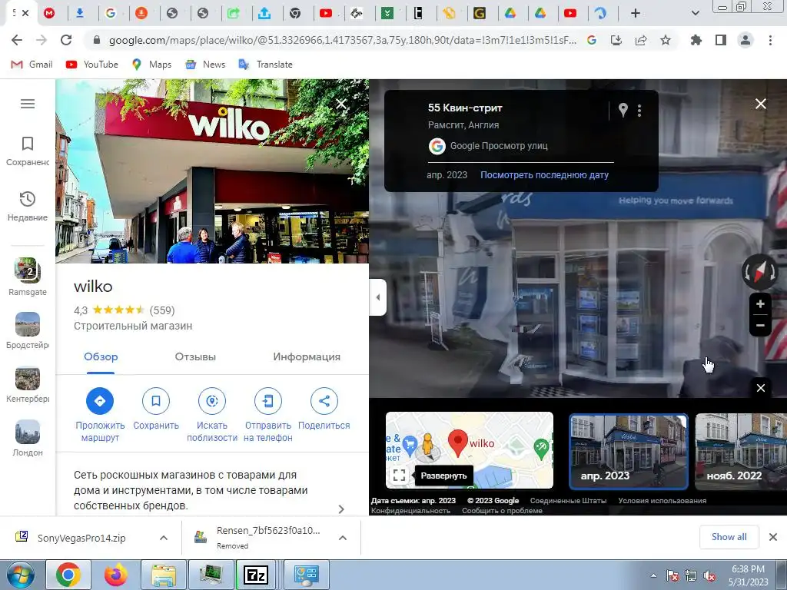This screenshot has height=590, width=787.
Task: Open the Saved places sidebar icon
Action: tap(28, 151)
